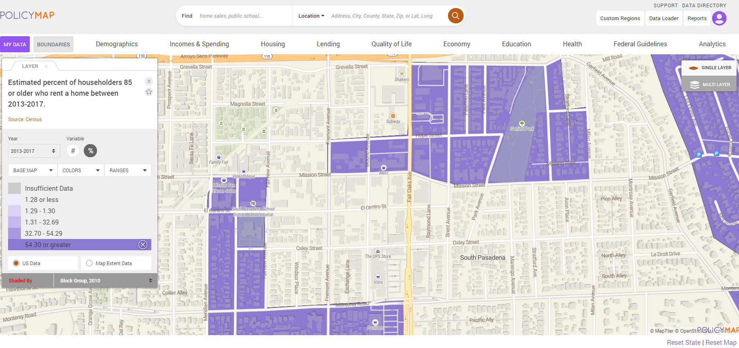Follow the Support link
Viewport: 739px width, 348px height.
click(665, 6)
